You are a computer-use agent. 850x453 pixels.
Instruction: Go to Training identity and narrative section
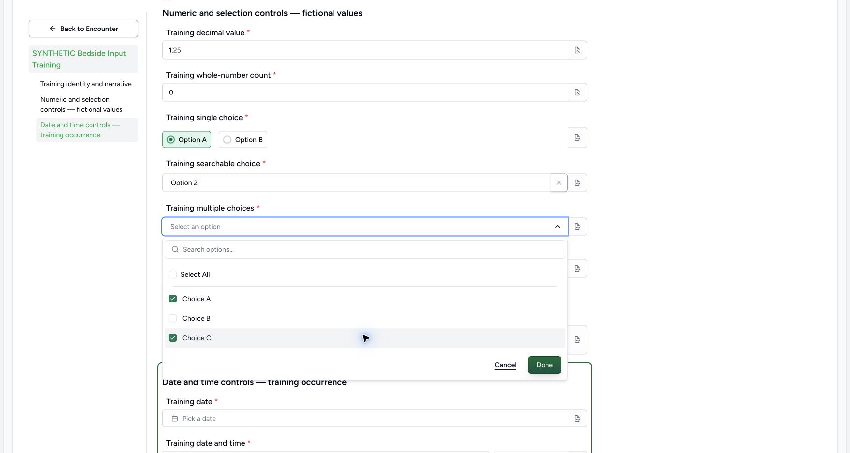(x=86, y=84)
